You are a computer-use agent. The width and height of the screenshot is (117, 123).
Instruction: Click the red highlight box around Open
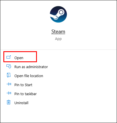(x=20, y=57)
